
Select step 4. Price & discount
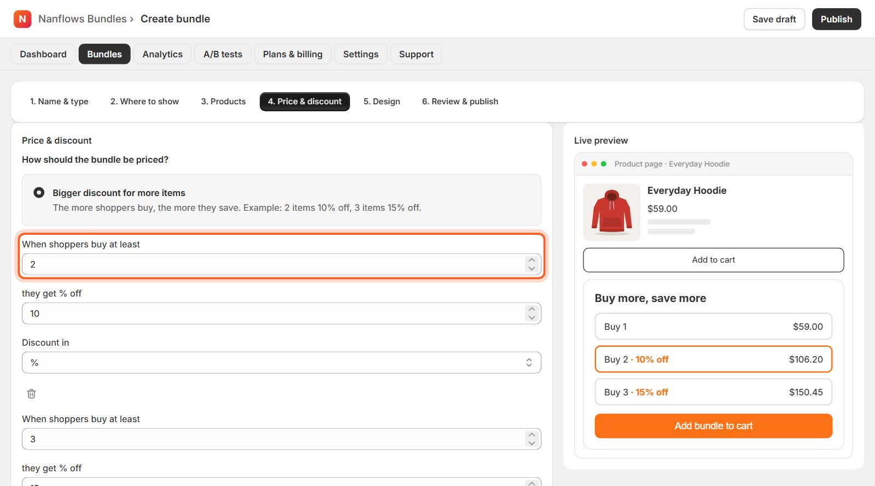(305, 102)
